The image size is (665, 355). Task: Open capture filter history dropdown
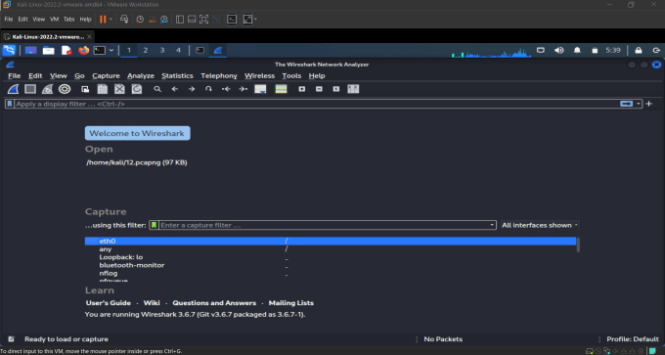tap(492, 225)
